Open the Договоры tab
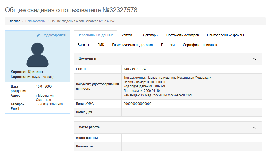The image size is (267, 163). point(150,35)
